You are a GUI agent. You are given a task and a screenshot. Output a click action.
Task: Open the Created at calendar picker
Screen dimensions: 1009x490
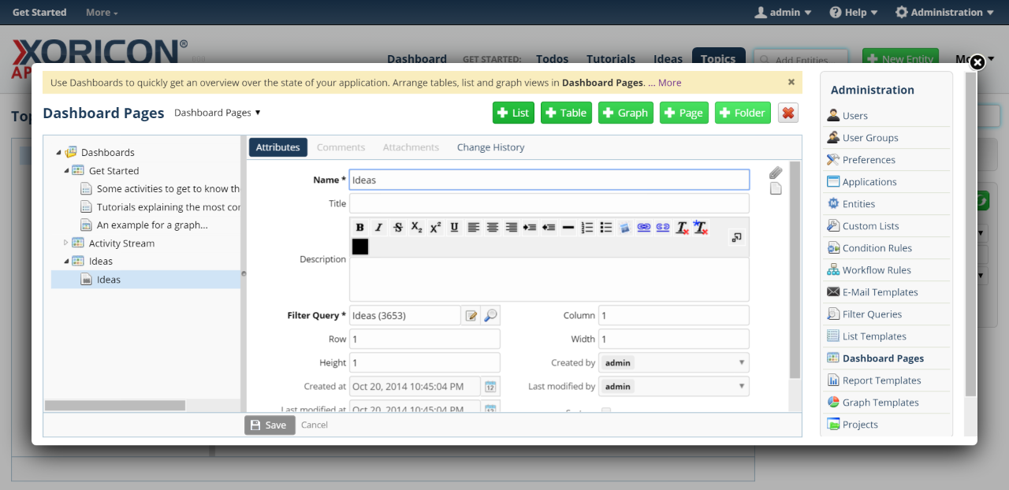490,387
